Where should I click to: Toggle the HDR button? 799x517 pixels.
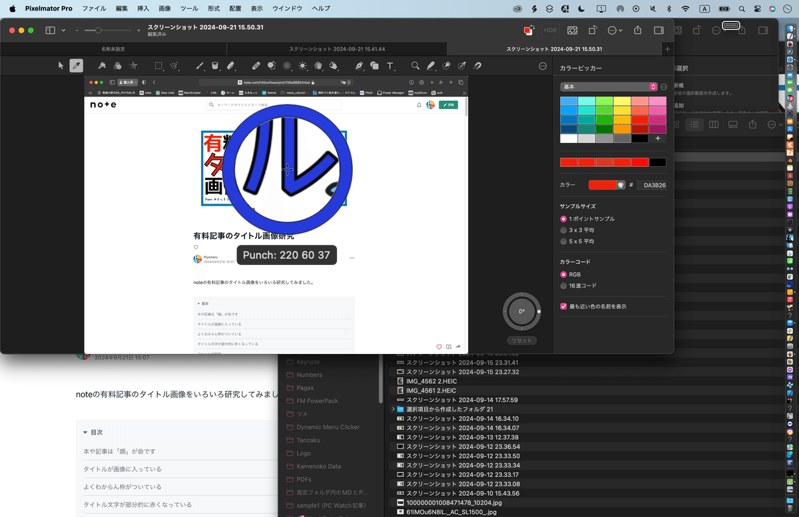coord(550,30)
